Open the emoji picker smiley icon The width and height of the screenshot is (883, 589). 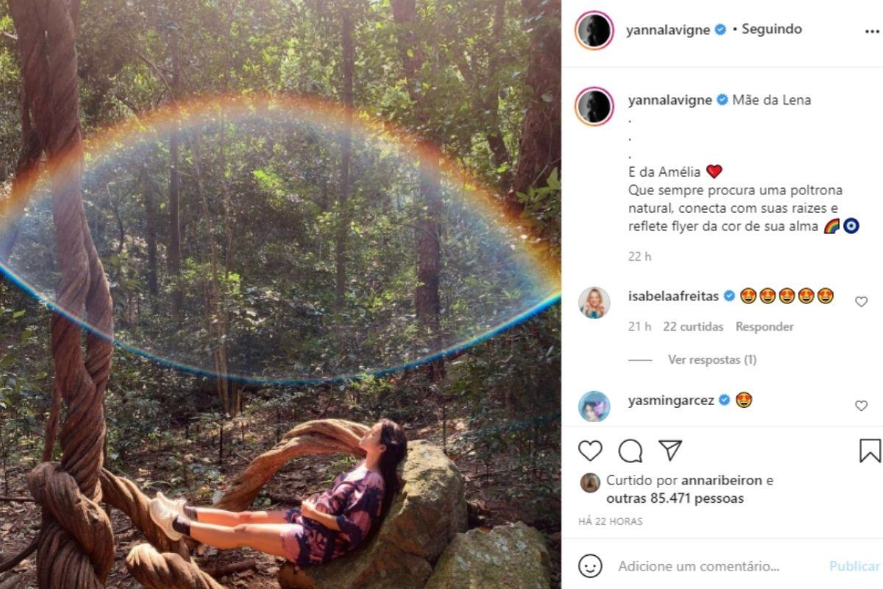tap(590, 566)
